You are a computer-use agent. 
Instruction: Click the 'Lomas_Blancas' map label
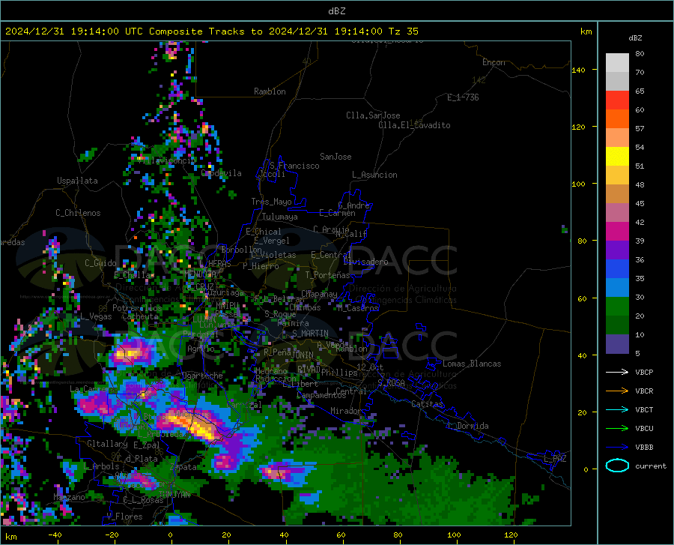pos(472,364)
